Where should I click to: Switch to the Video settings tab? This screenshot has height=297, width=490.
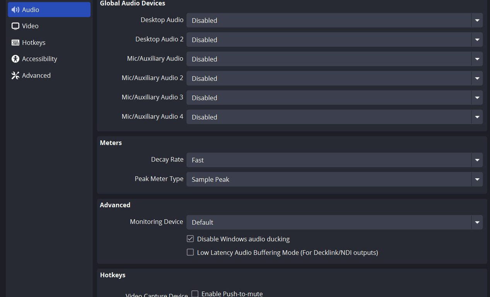(30, 26)
